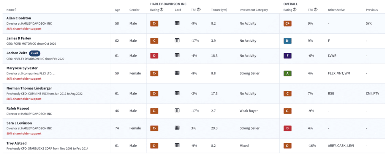Open Troy Alstead's card icon

(x=177, y=145)
